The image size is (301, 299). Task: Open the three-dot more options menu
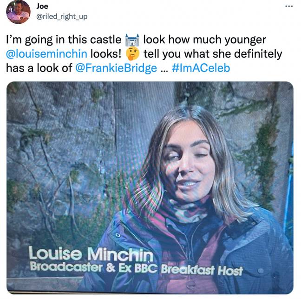(x=289, y=7)
